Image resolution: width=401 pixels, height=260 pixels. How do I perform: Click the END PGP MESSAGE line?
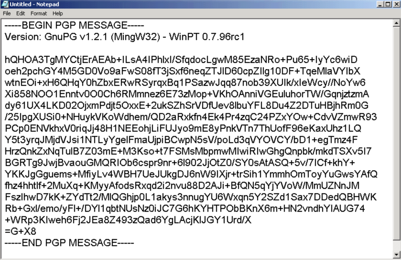[69, 243]
